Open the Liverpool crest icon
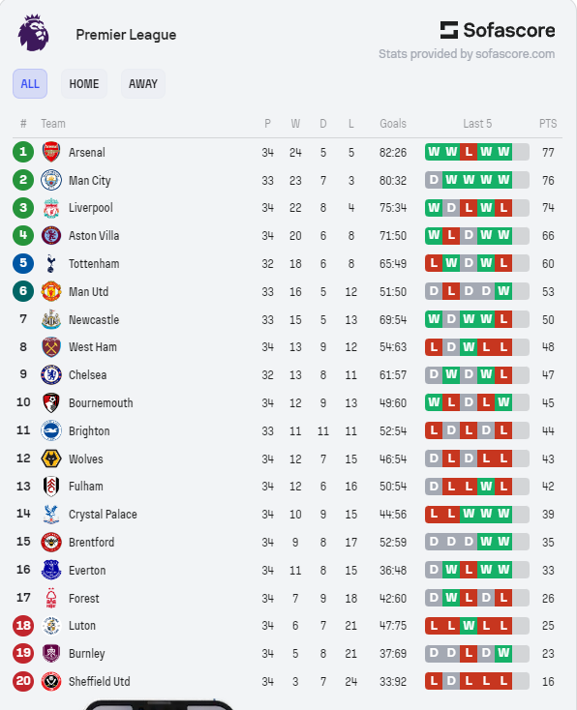 click(51, 208)
